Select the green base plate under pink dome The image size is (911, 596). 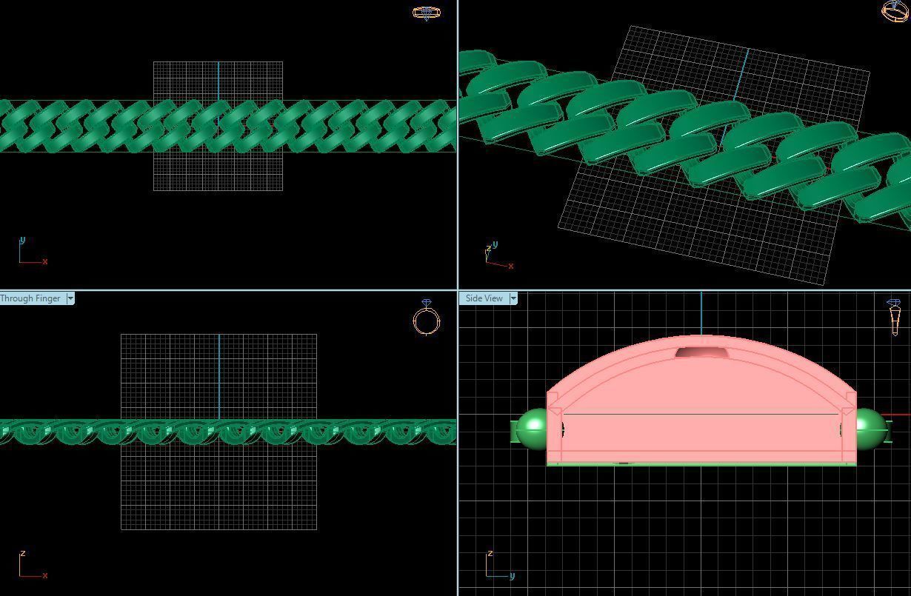coord(701,464)
